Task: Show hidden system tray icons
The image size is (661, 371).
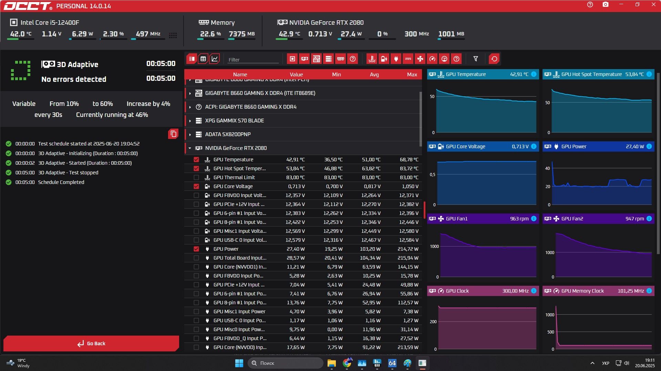Action: click(592, 363)
